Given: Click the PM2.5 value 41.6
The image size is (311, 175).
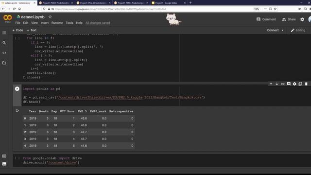Looking at the screenshot, I should tap(84, 146).
